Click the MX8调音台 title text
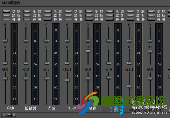This screenshot has height=118, width=170. click(x=11, y=3)
